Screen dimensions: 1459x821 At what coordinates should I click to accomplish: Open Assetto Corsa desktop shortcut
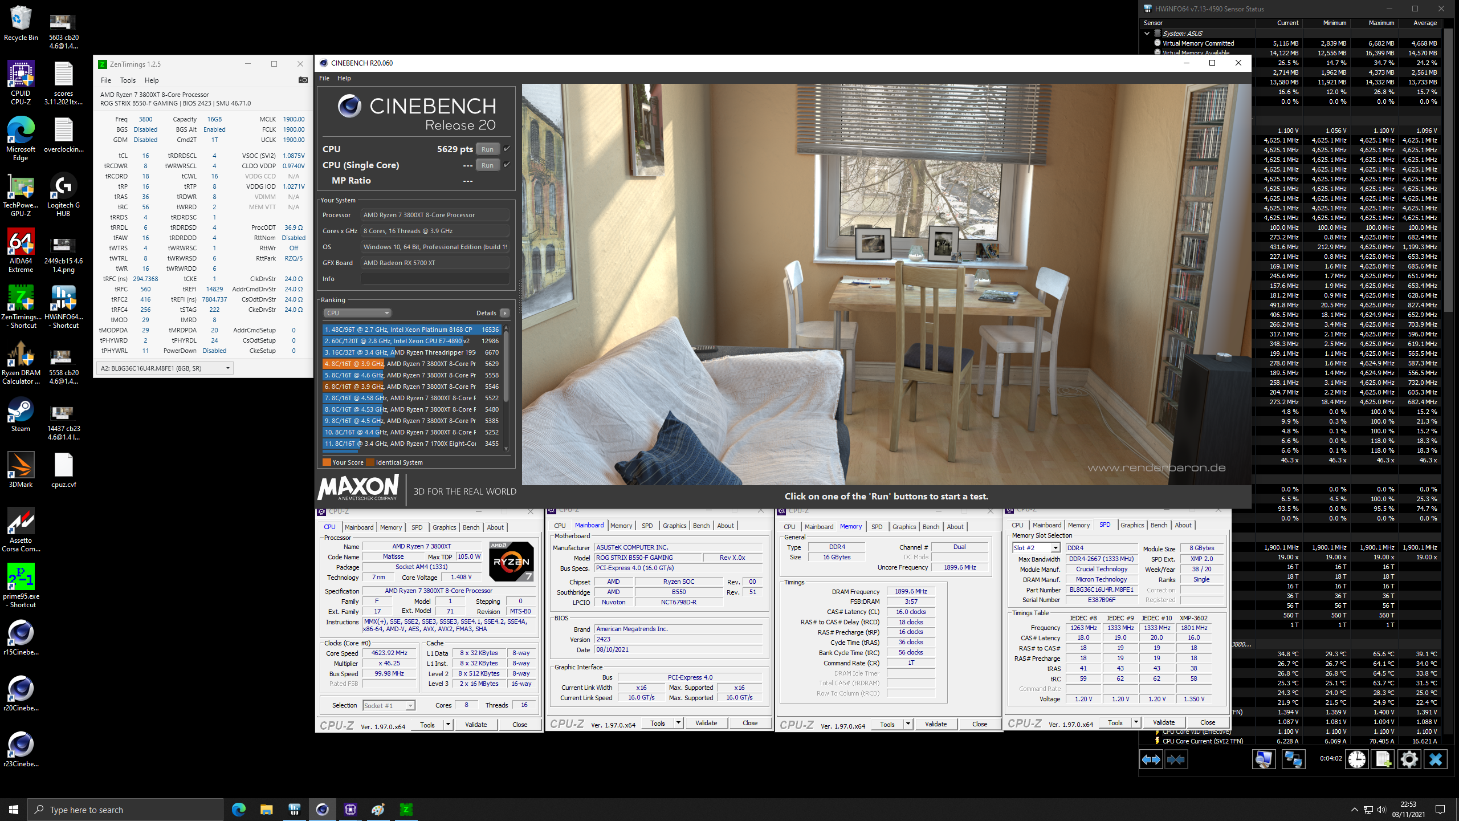click(x=21, y=530)
